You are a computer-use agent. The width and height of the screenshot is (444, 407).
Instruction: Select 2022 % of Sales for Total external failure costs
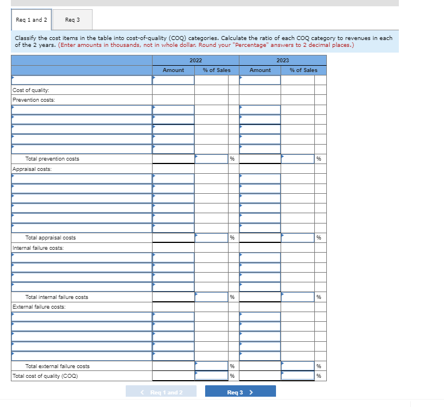coord(211,366)
